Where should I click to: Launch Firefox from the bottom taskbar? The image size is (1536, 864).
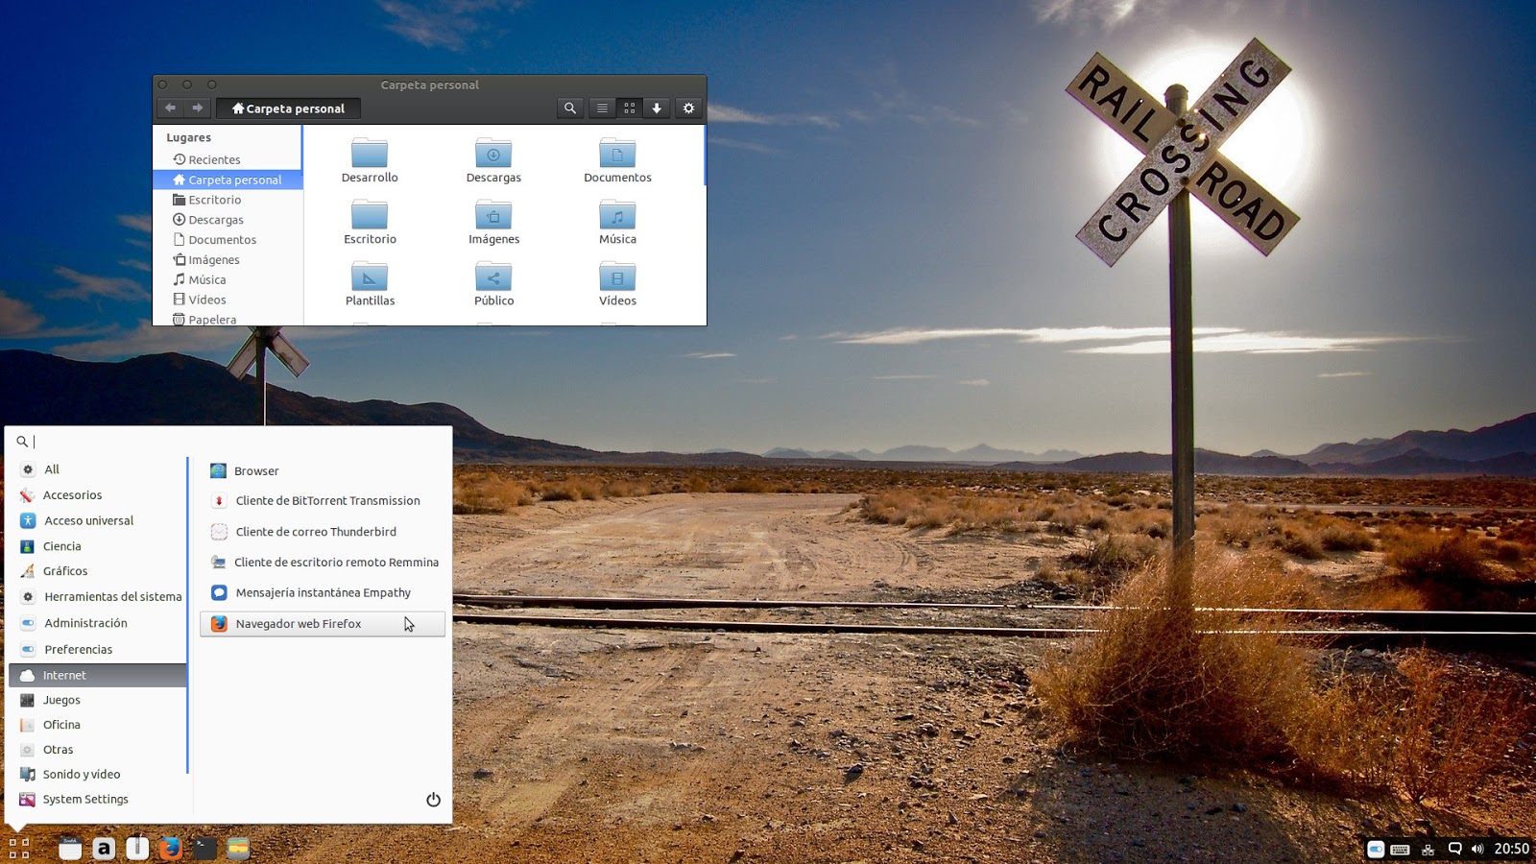(x=171, y=849)
